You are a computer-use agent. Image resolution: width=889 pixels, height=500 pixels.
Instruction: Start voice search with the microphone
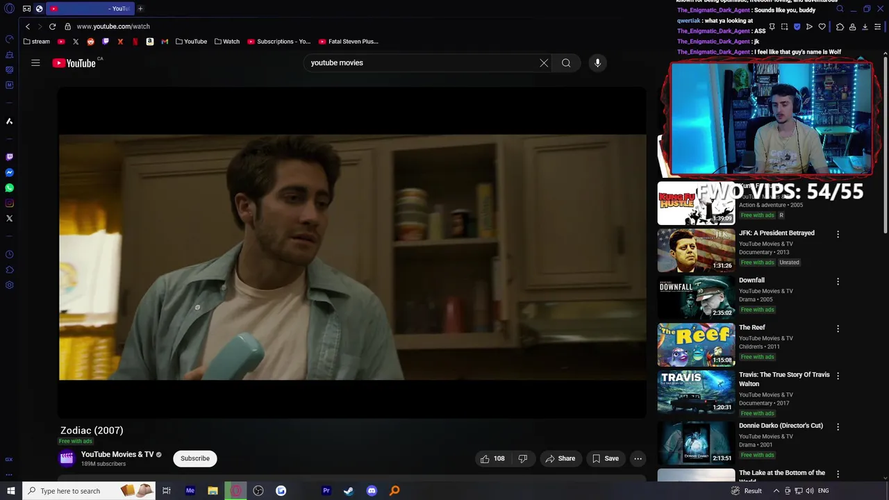[x=597, y=62]
